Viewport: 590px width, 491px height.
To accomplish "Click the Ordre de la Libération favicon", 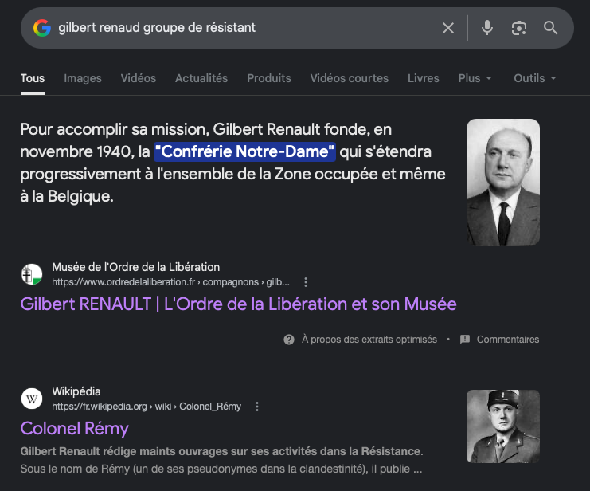I will (x=32, y=274).
